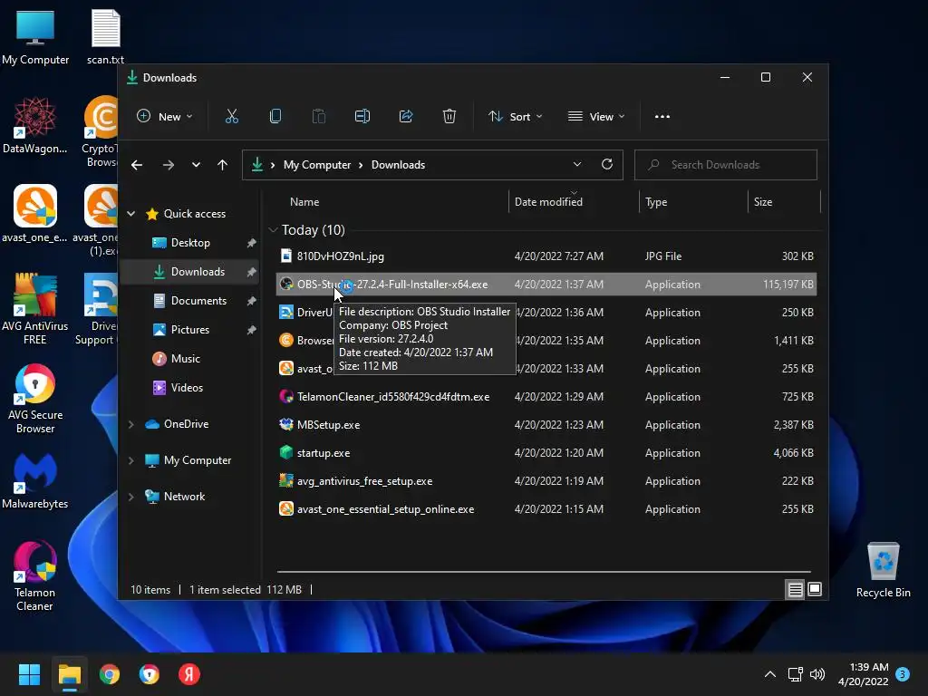Screen dimensions: 928x696
Task: Open the View dropdown menu
Action: click(x=596, y=117)
